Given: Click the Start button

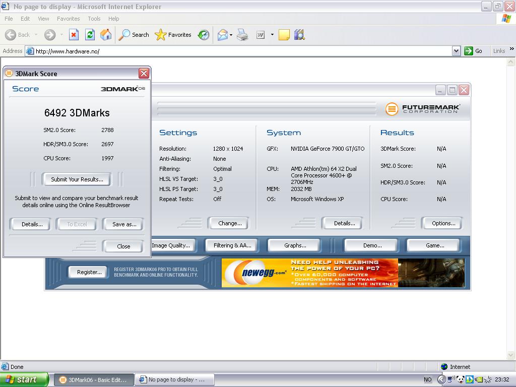Looking at the screenshot, I should pyautogui.click(x=24, y=379).
